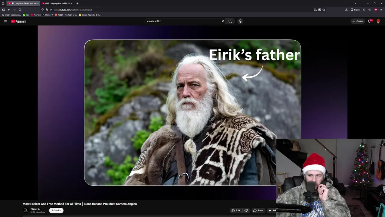
Task: Open the Planet Ai channel name link
Action: click(35, 209)
